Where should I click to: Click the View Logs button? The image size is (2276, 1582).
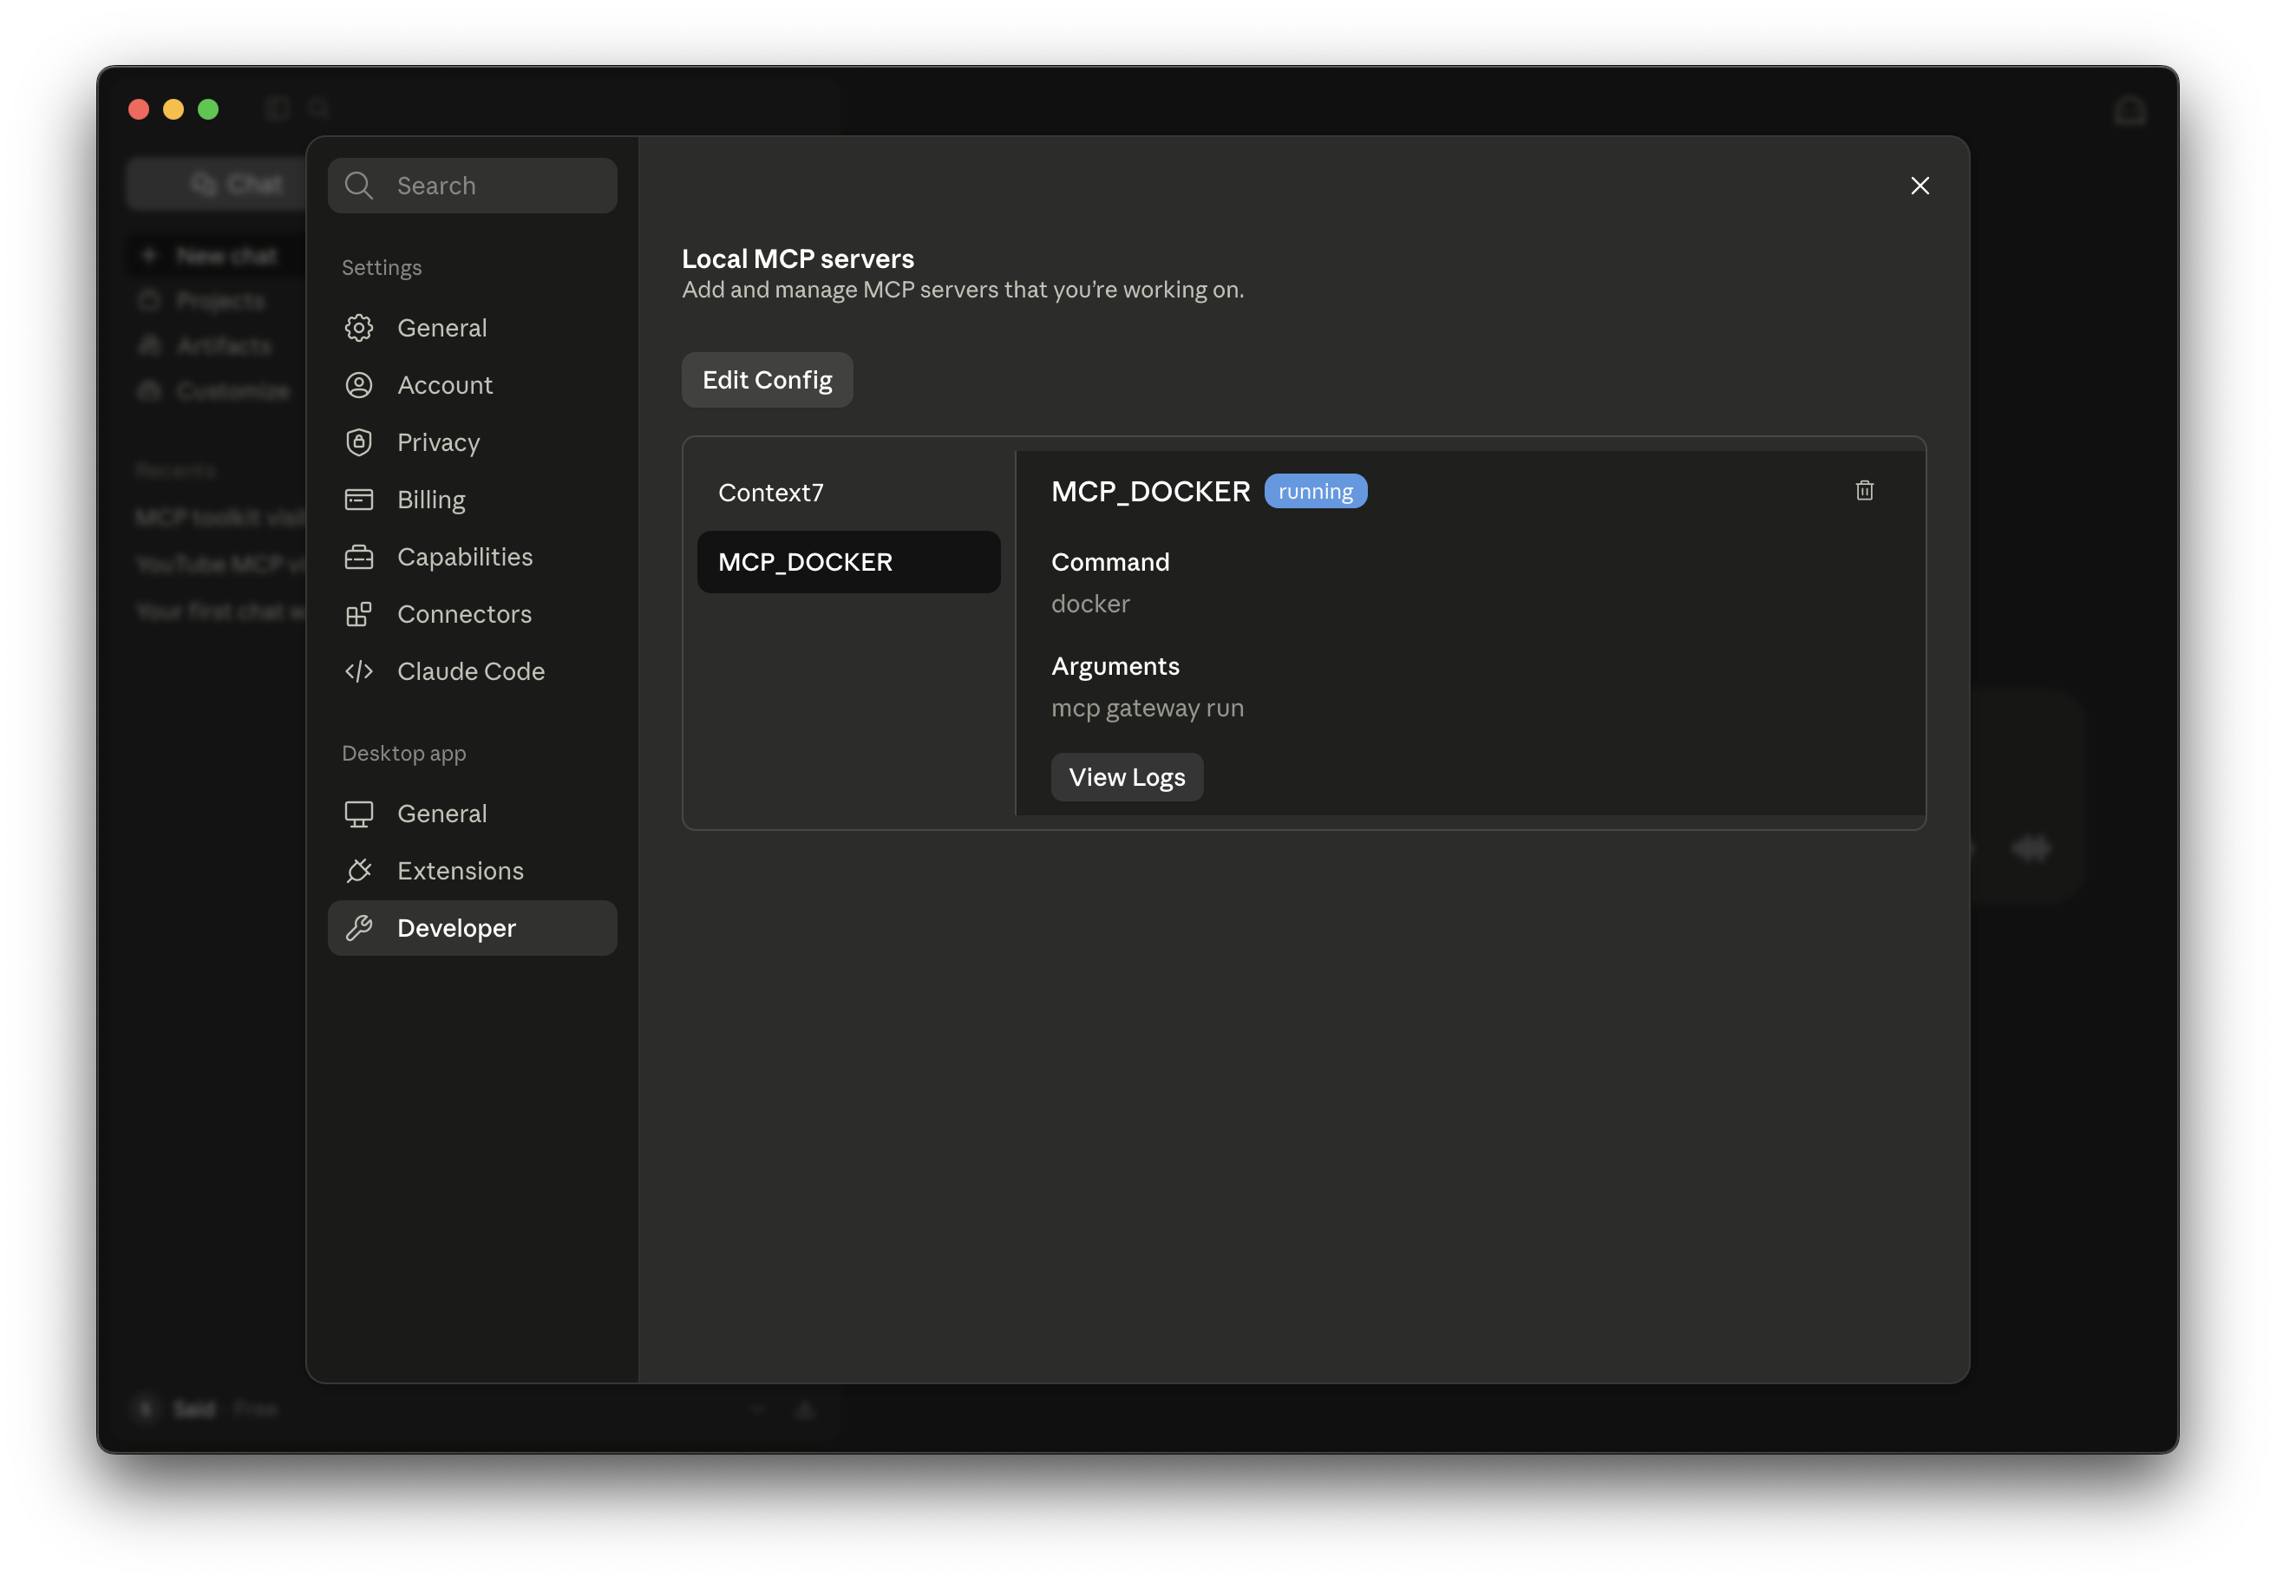pyautogui.click(x=1127, y=777)
